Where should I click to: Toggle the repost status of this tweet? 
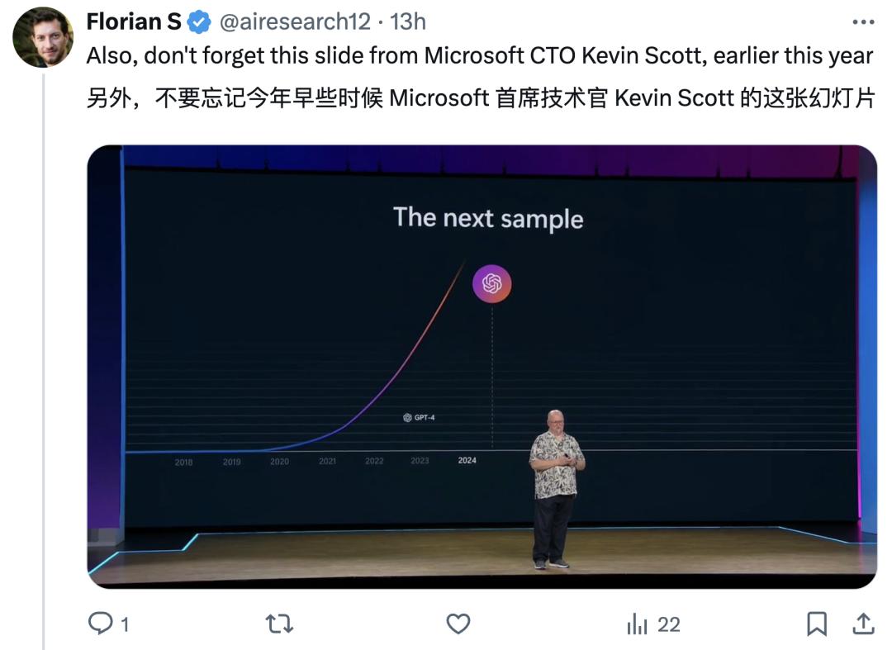[x=281, y=625]
